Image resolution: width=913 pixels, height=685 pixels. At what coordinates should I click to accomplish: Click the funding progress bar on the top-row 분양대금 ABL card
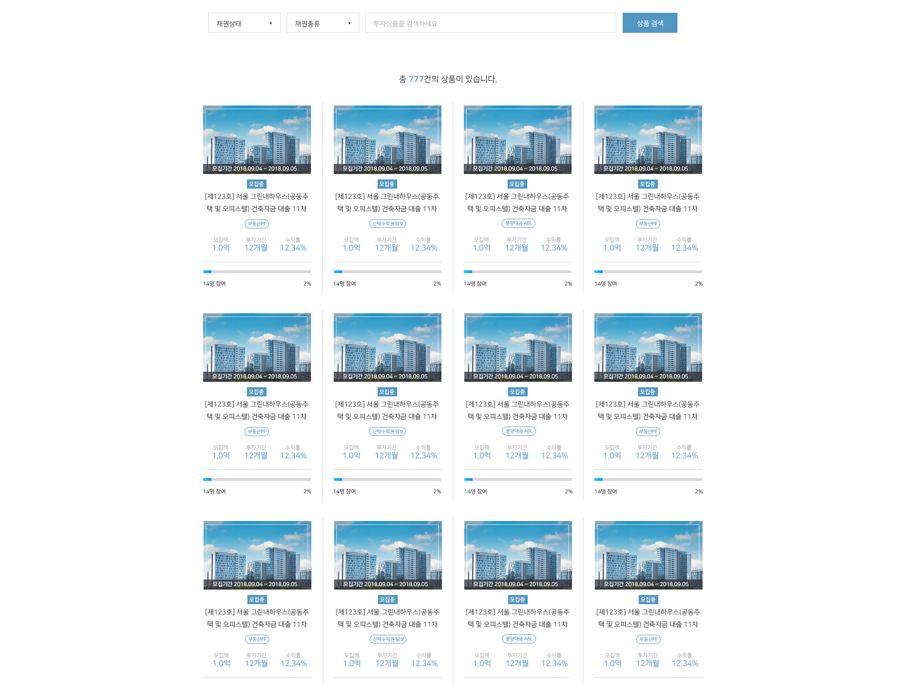tap(518, 272)
